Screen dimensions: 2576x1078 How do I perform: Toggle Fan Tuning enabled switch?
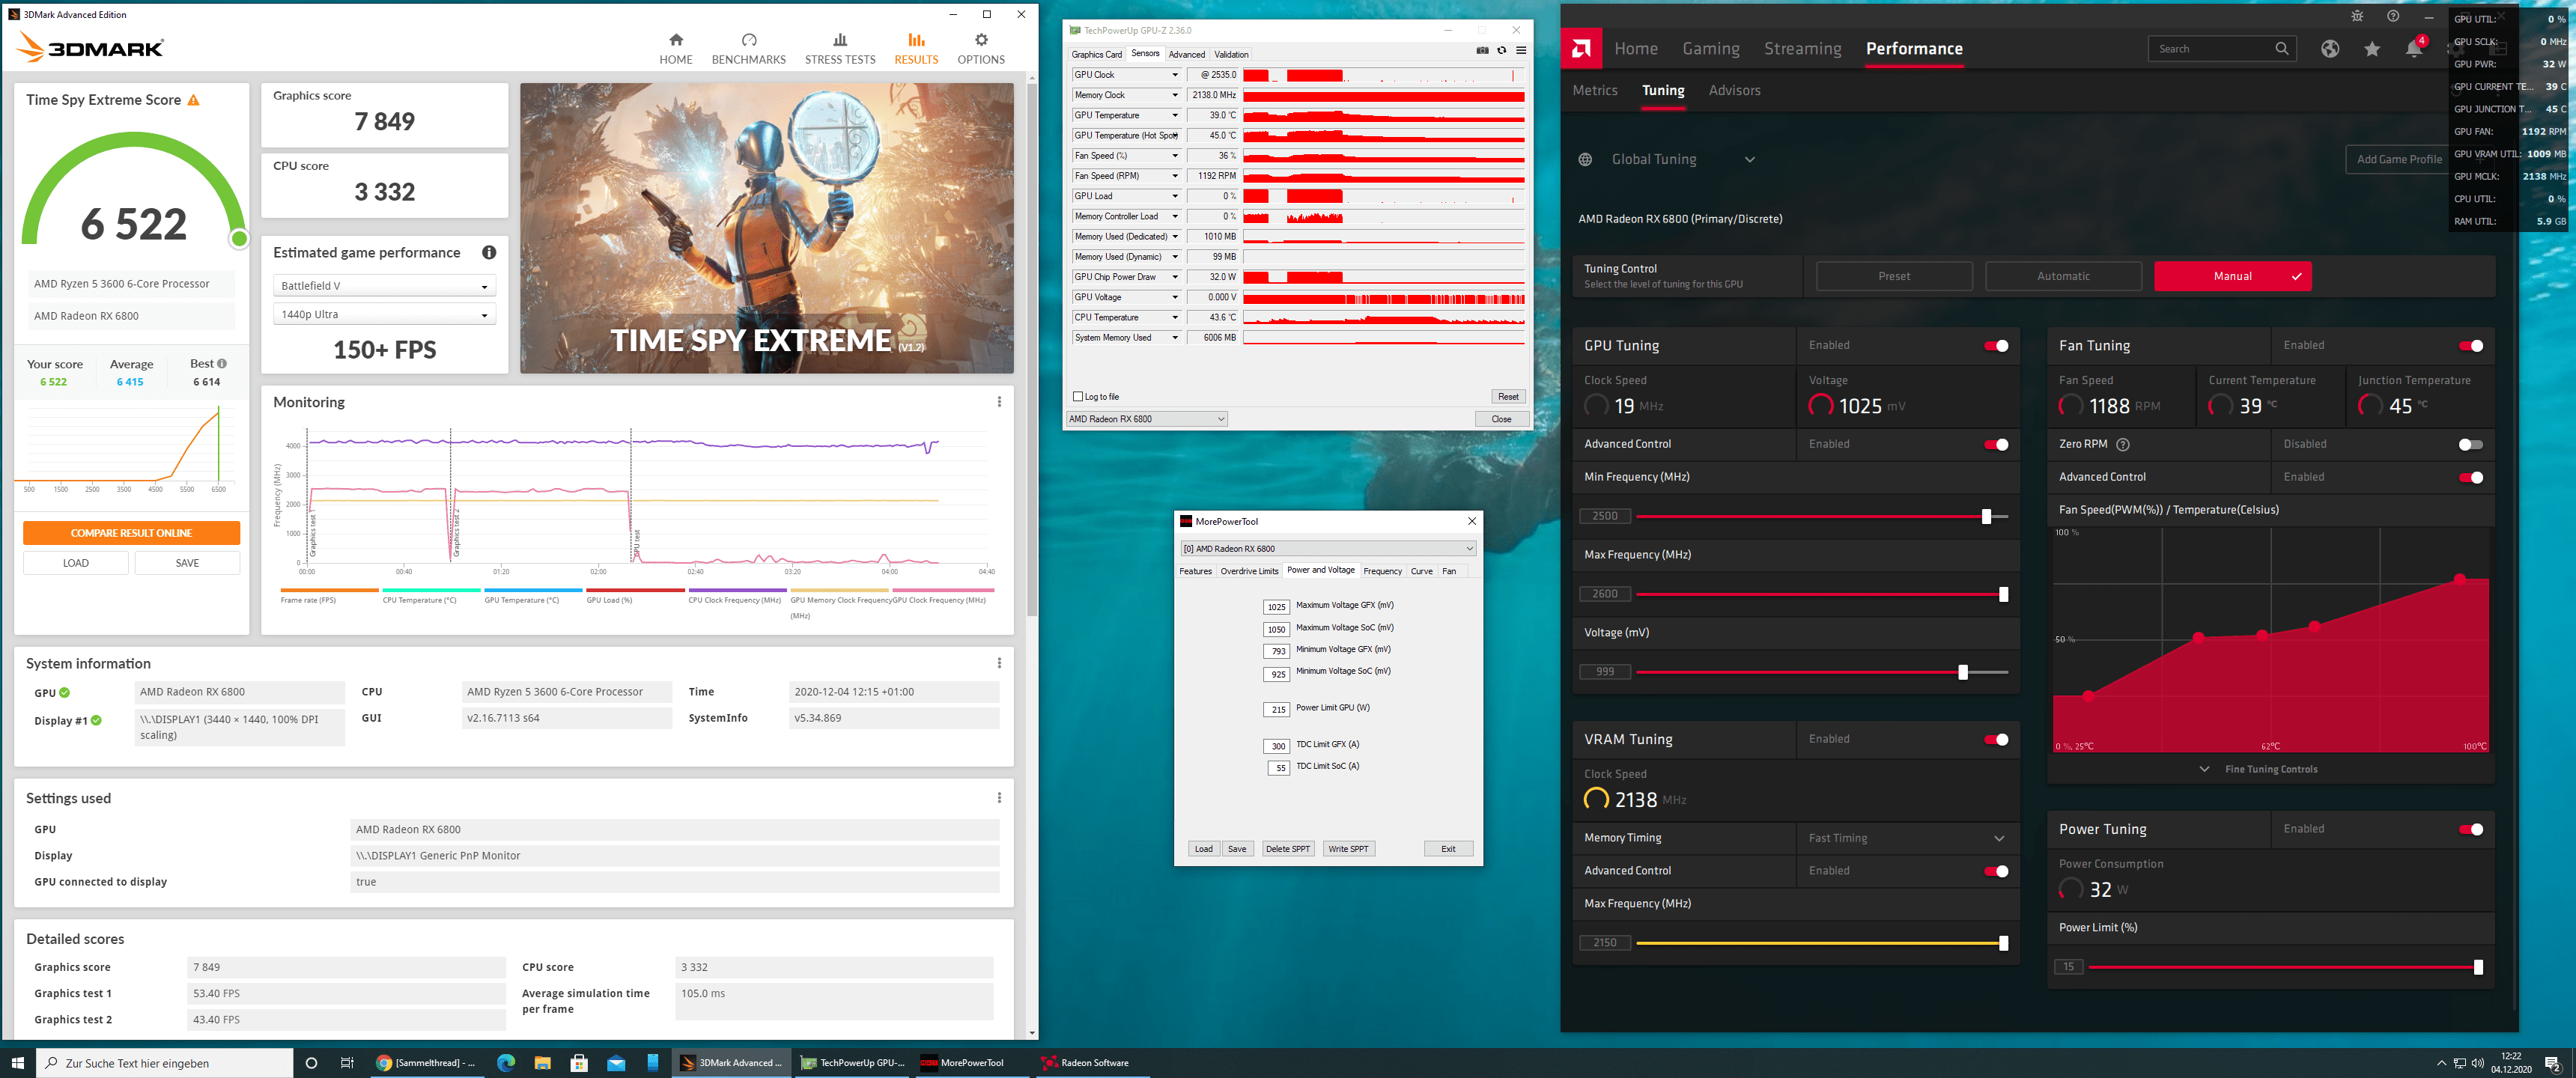[x=2470, y=346]
